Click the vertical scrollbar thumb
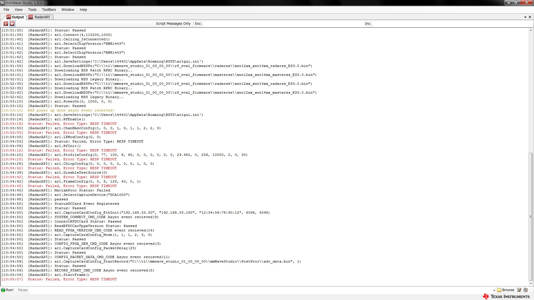The height and width of the screenshot is (300, 534). click(x=531, y=217)
